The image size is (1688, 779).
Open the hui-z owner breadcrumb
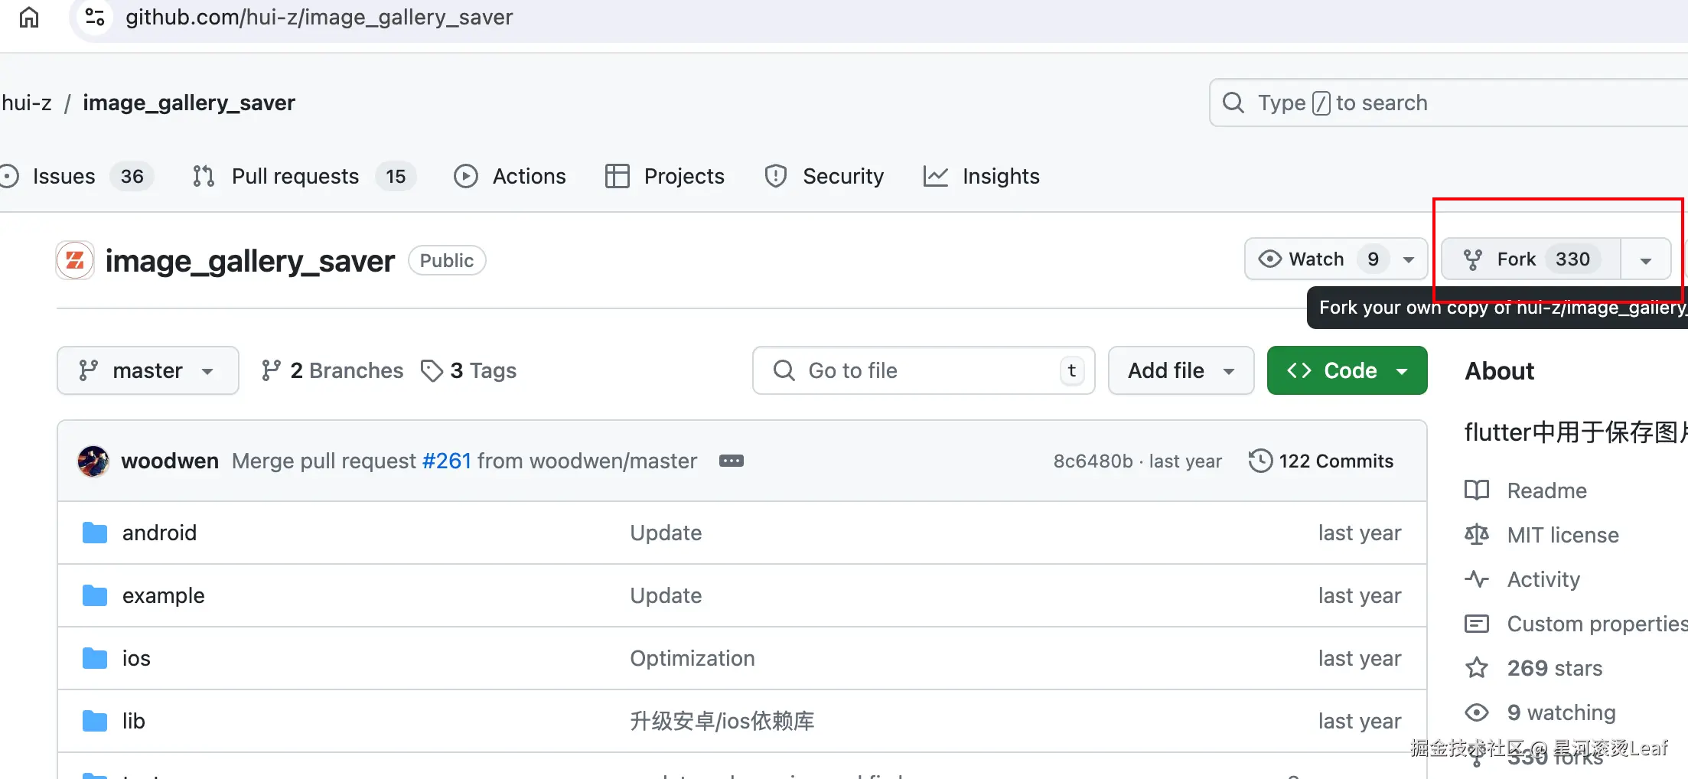[26, 103]
